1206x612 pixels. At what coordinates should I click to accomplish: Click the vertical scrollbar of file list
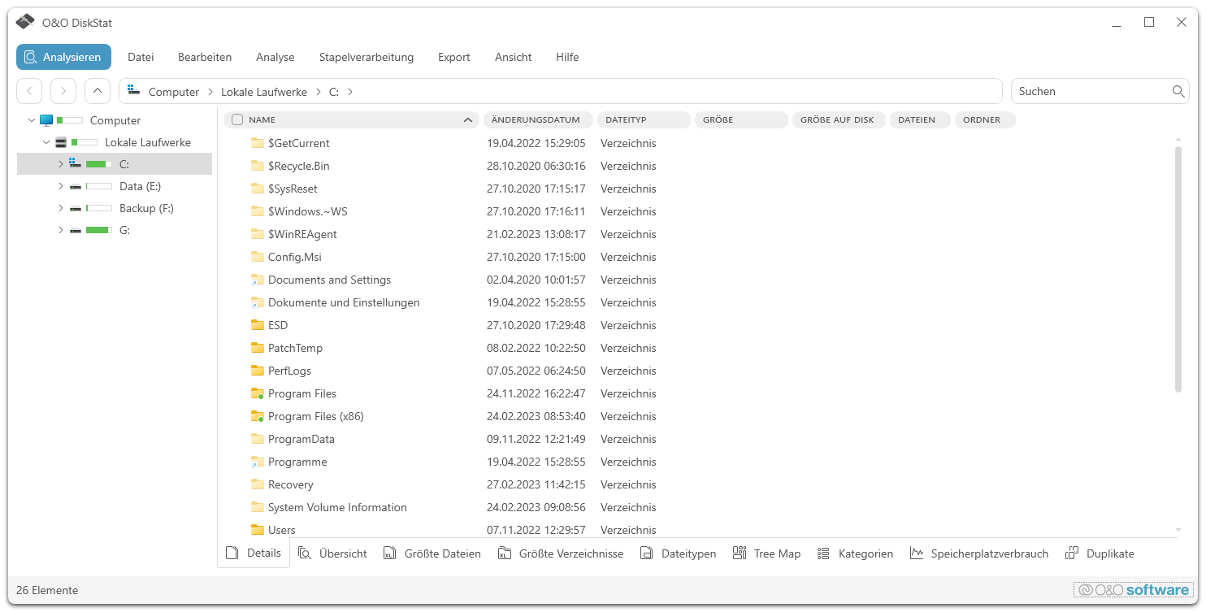coord(1178,268)
